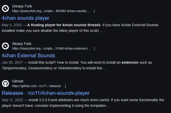Open the "4chan sounds player" result
171x113 pixels.
[25, 18]
